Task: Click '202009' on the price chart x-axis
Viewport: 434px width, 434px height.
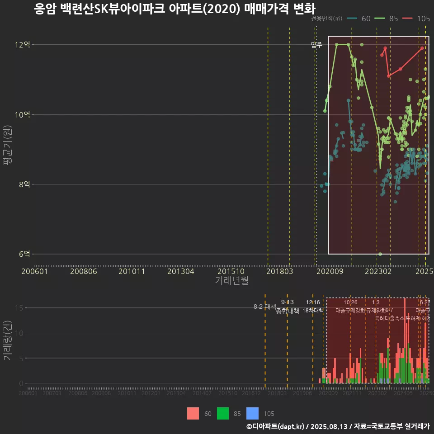Action: tap(330, 271)
